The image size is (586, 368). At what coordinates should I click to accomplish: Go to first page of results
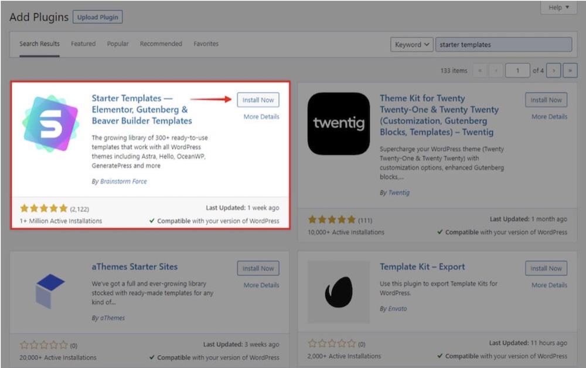point(480,70)
